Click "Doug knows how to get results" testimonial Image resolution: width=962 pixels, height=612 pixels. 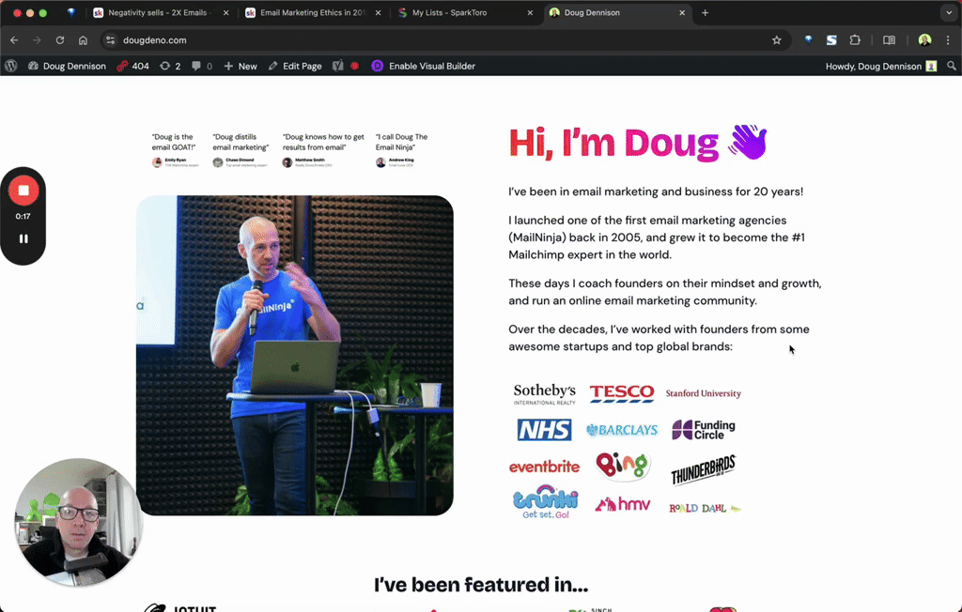[x=323, y=149]
